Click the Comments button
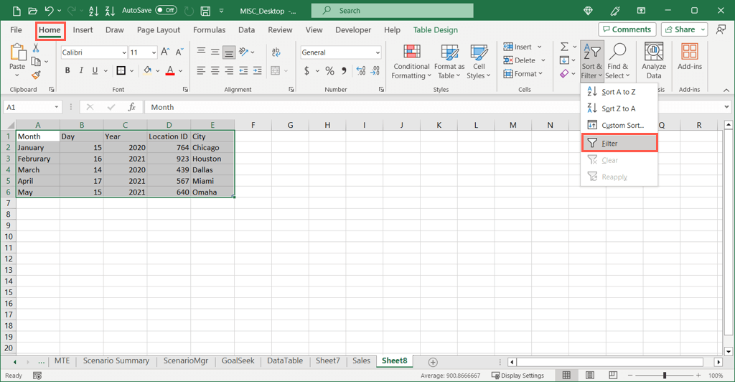The height and width of the screenshot is (382, 735). (x=626, y=29)
